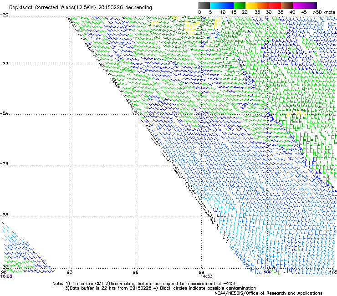Click the NOAA/NESDIS credit text
337x296 pixels.
tap(268, 293)
